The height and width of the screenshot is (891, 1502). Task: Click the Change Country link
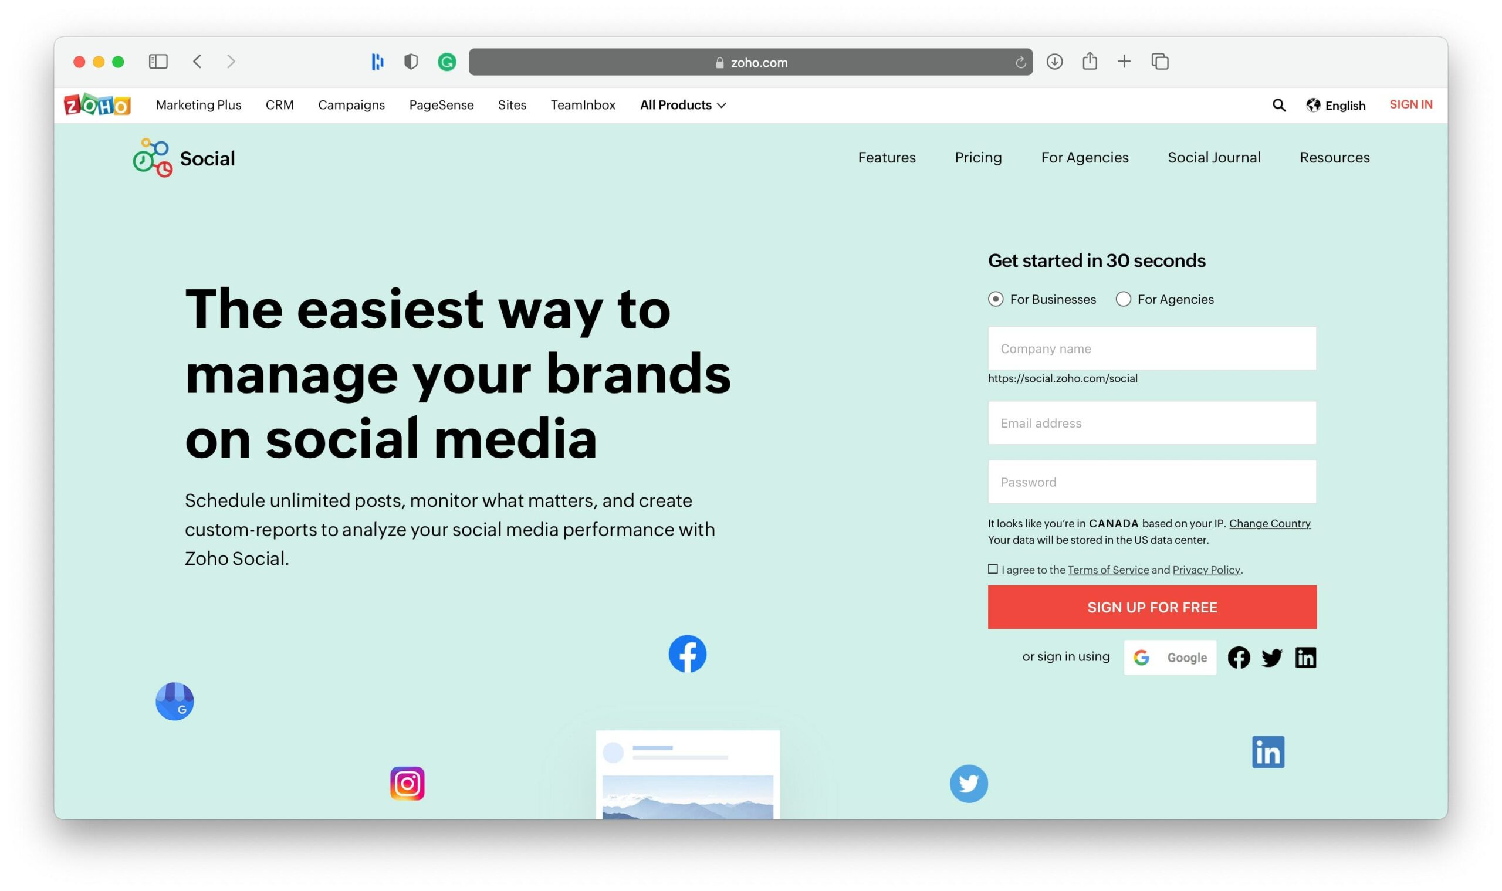(x=1270, y=523)
